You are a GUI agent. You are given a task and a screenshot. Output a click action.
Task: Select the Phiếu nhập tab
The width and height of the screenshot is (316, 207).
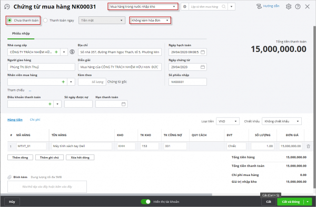[21, 33]
